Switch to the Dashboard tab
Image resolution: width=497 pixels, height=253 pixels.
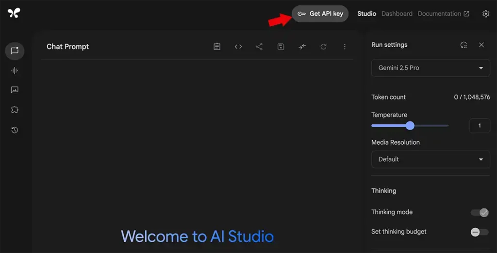397,14
